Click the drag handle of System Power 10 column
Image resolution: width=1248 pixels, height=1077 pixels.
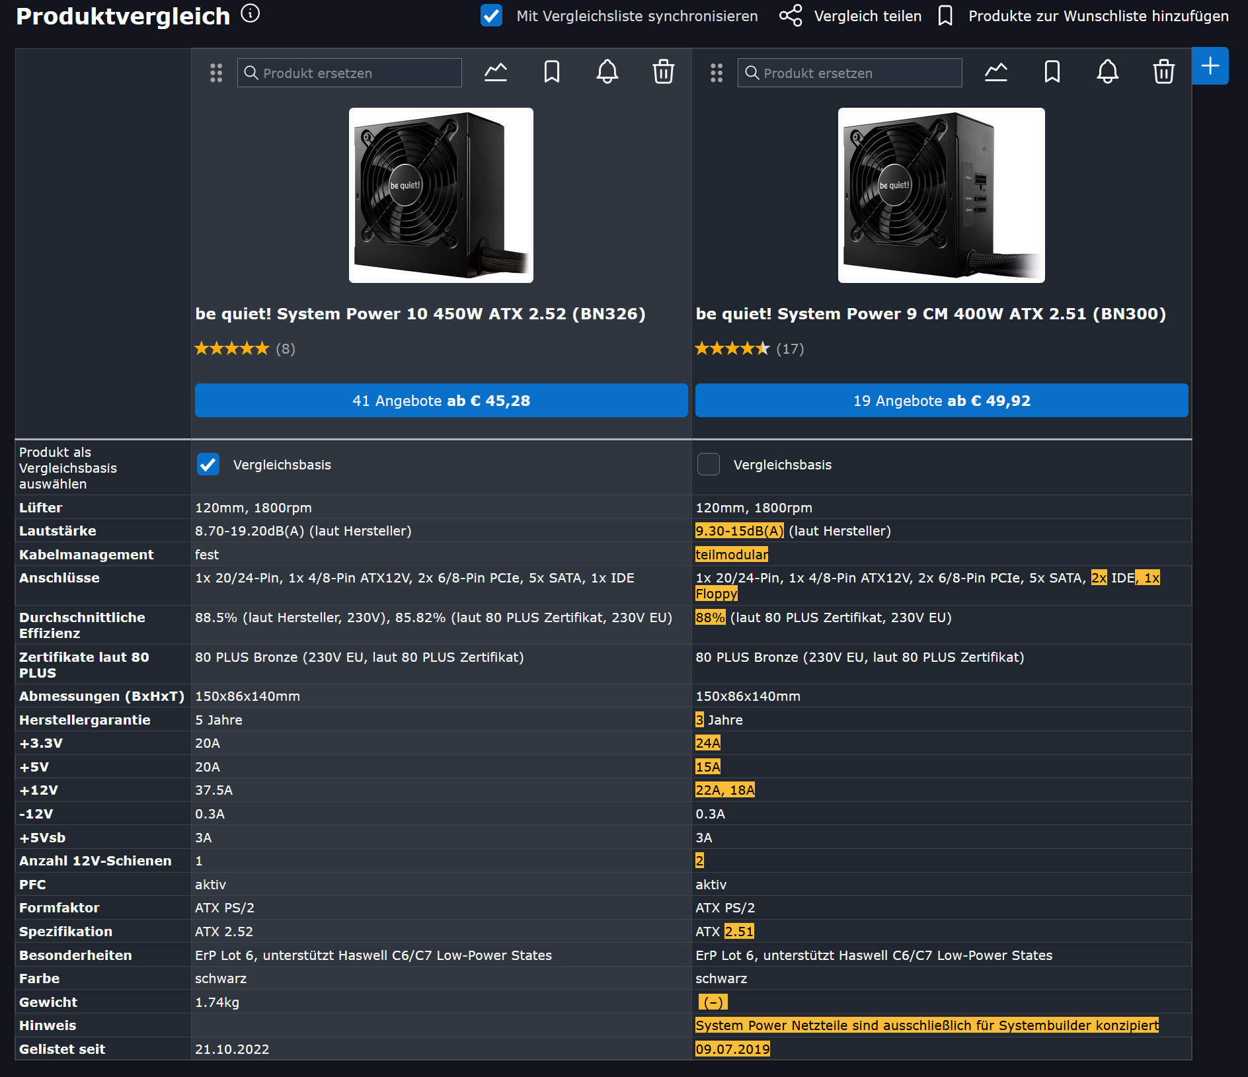tap(216, 73)
